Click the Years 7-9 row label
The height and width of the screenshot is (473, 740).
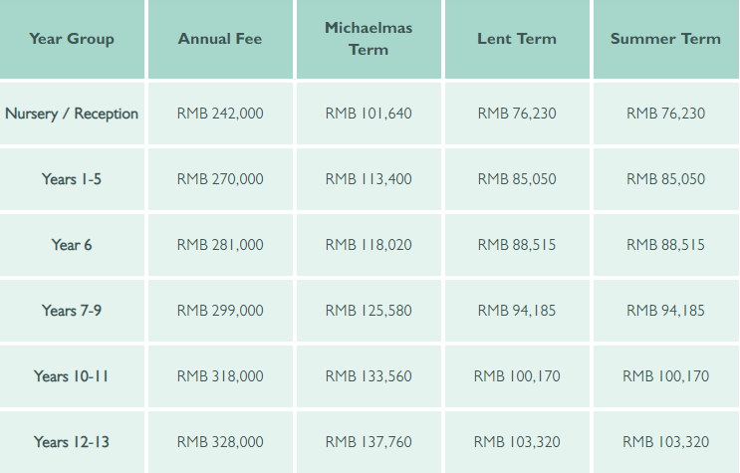[72, 310]
